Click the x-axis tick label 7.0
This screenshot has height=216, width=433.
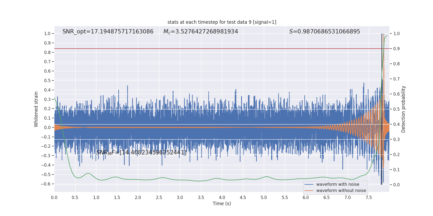(348, 197)
